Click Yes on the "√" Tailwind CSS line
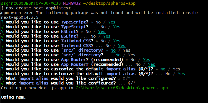 coord(122,46)
